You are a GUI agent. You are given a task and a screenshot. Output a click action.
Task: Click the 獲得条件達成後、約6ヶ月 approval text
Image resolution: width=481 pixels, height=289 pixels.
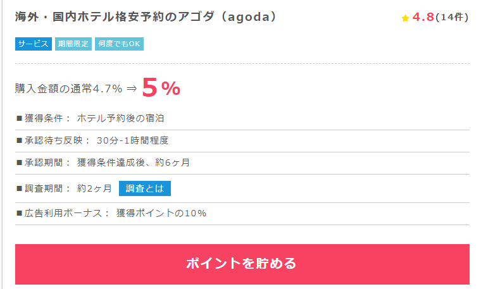pos(133,163)
